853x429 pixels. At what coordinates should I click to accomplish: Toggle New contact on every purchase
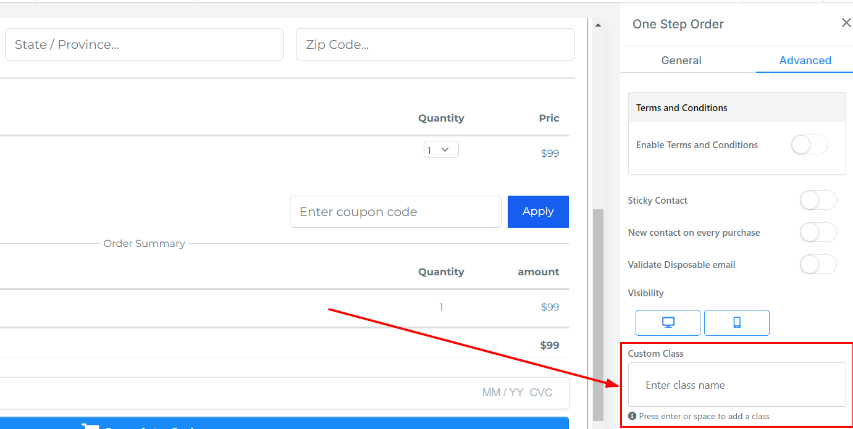tap(818, 233)
